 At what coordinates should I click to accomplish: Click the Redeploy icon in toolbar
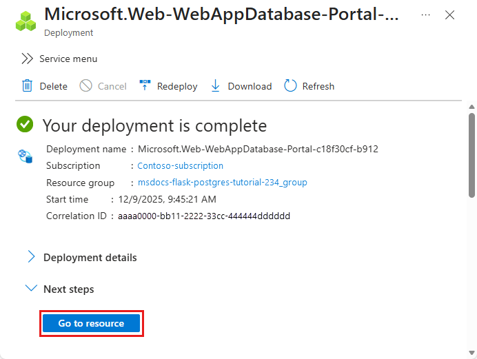[x=145, y=86]
